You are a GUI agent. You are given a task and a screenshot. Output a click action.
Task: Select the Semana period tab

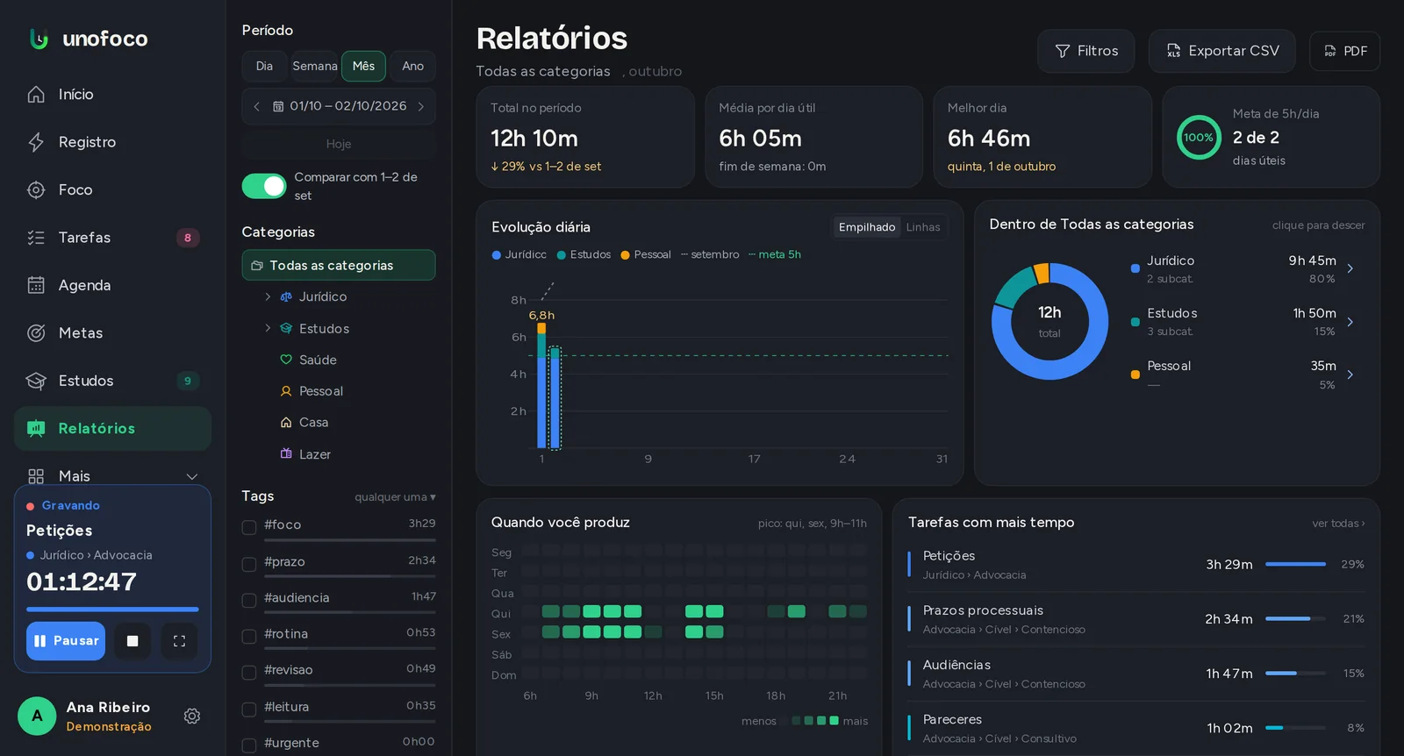(x=314, y=66)
